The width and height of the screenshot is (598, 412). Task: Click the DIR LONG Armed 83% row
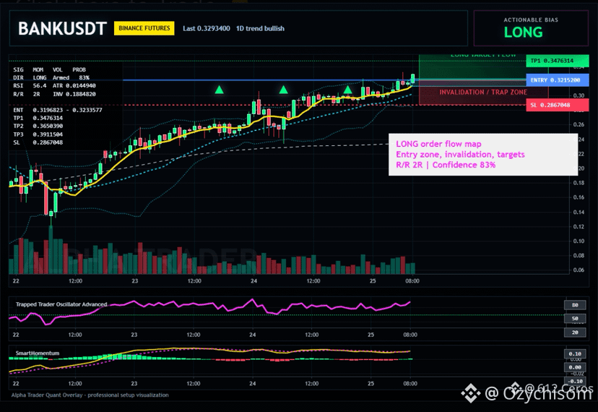(51, 78)
